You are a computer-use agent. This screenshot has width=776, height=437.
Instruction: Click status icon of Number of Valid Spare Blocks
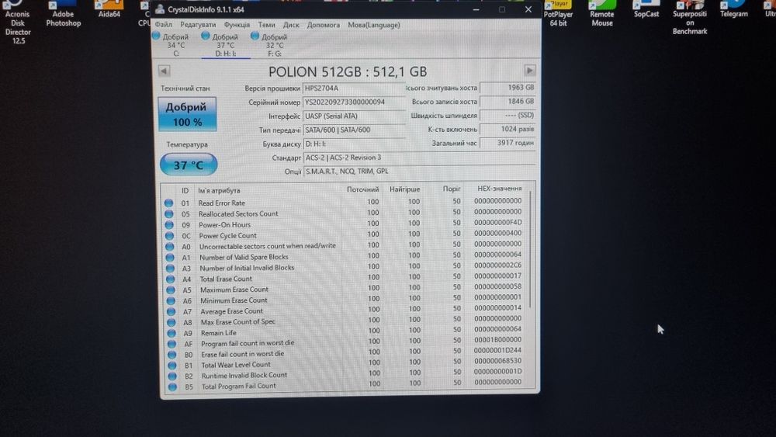170,258
